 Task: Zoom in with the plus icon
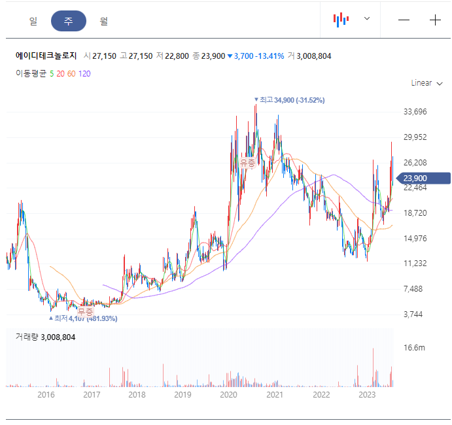(435, 20)
